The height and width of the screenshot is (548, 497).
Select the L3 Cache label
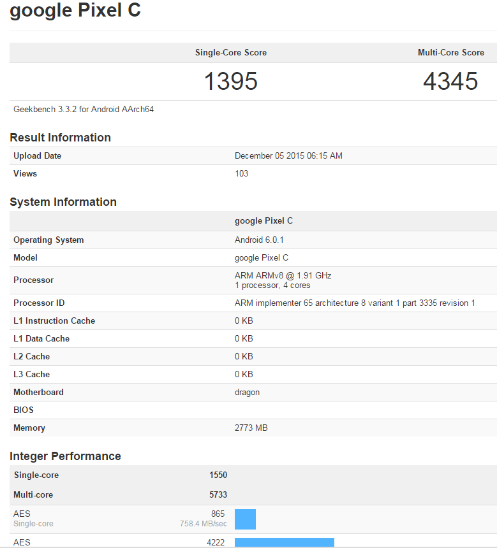31,374
